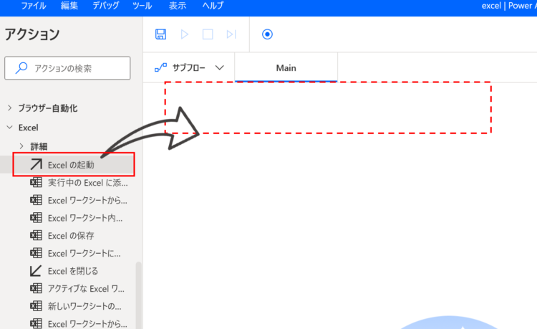
Task: Run the flow with the play icon
Action: 185,34
